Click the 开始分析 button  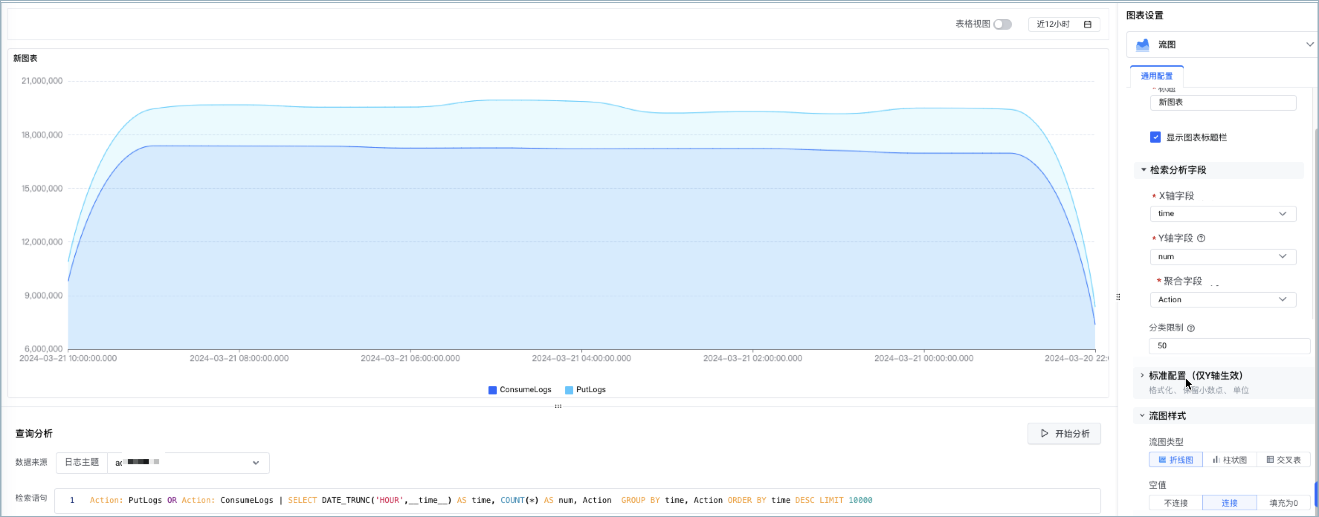tap(1064, 434)
